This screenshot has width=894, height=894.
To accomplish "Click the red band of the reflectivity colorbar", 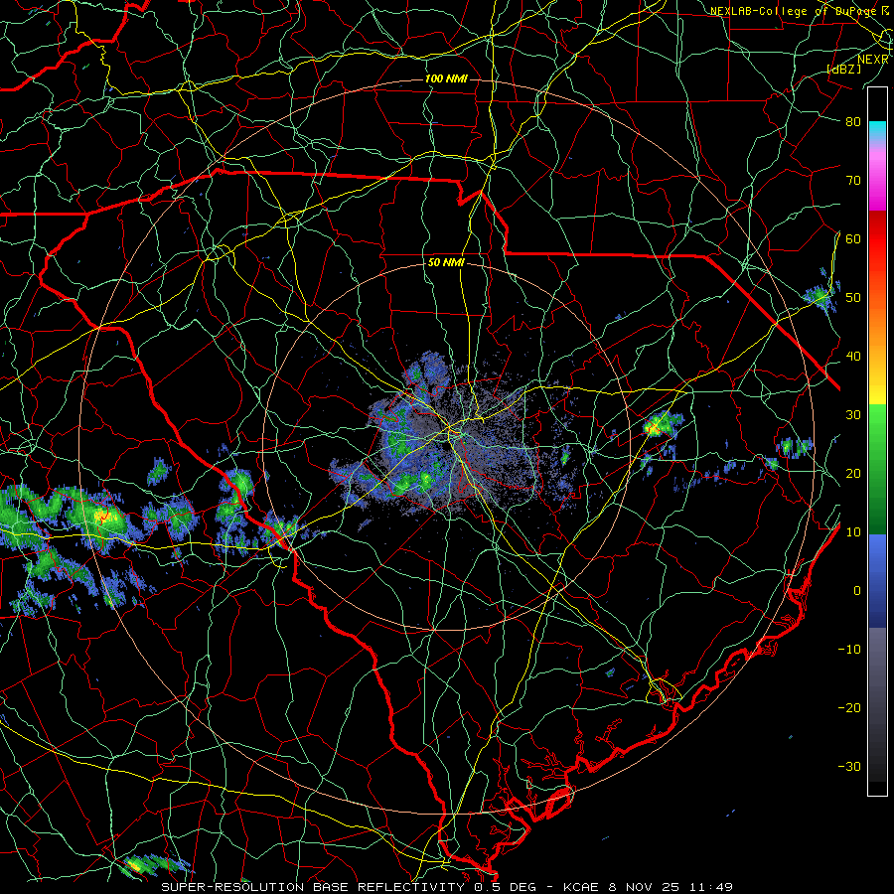I will [877, 239].
